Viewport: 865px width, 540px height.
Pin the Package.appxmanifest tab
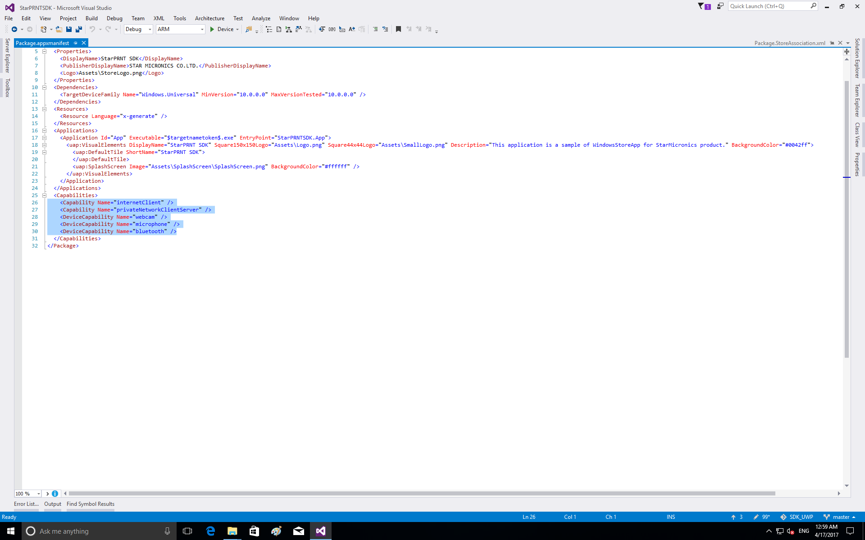point(76,43)
